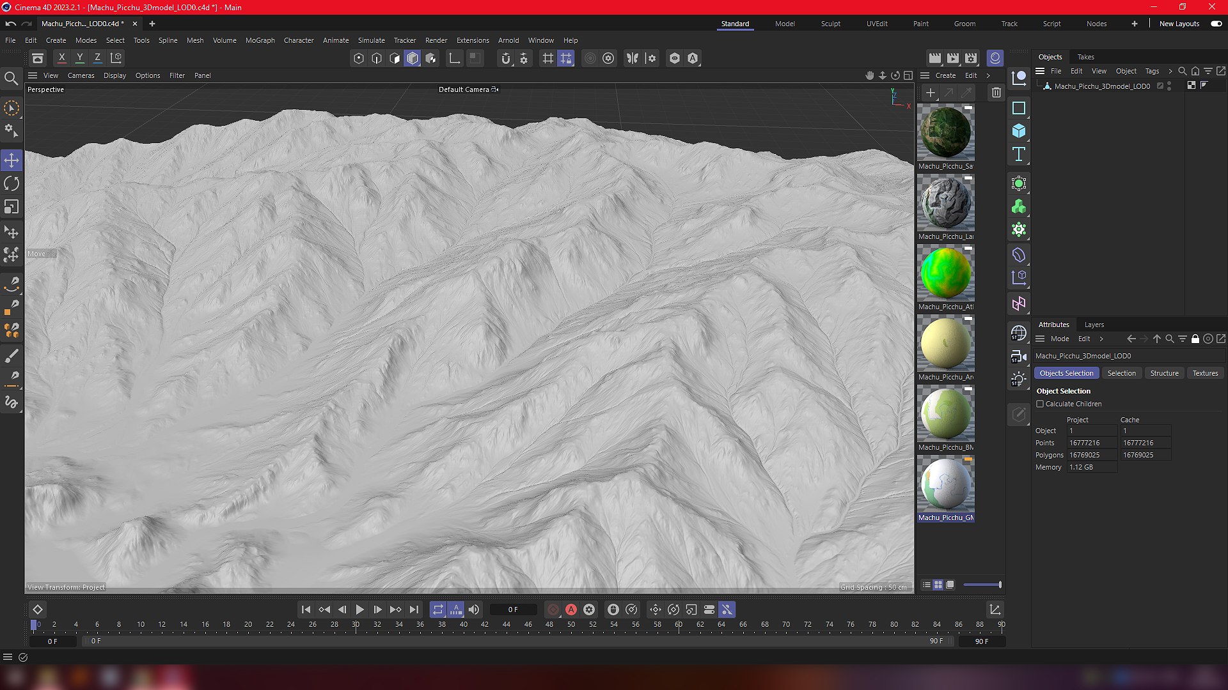This screenshot has width=1228, height=690.
Task: Click the Text spline tool icon
Action: click(1019, 155)
